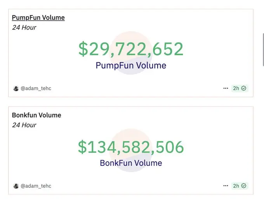Click the 2h refresh badge on PumpFun card
264x203 pixels.
click(x=240, y=88)
